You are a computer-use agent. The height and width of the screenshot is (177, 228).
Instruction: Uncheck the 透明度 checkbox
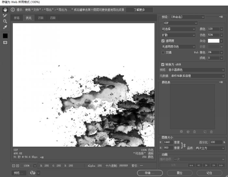pos(163,41)
